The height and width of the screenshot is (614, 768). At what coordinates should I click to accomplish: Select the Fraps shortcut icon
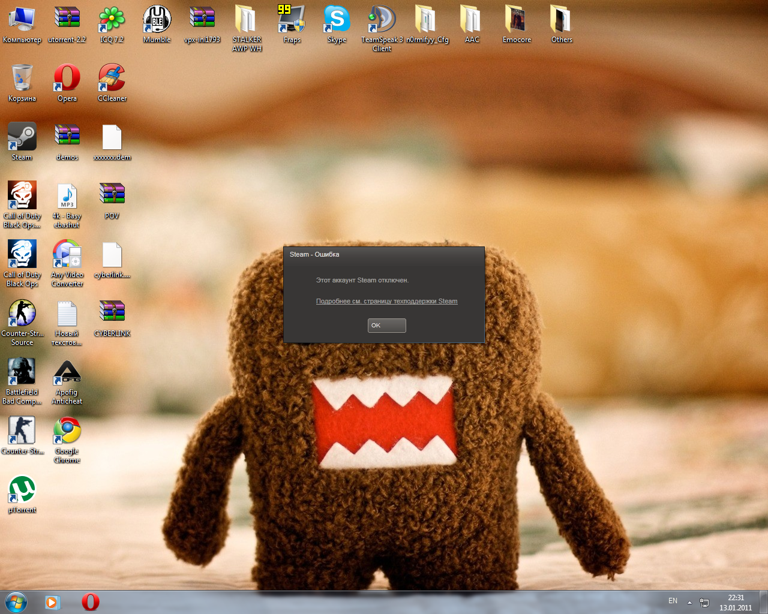[x=292, y=25]
